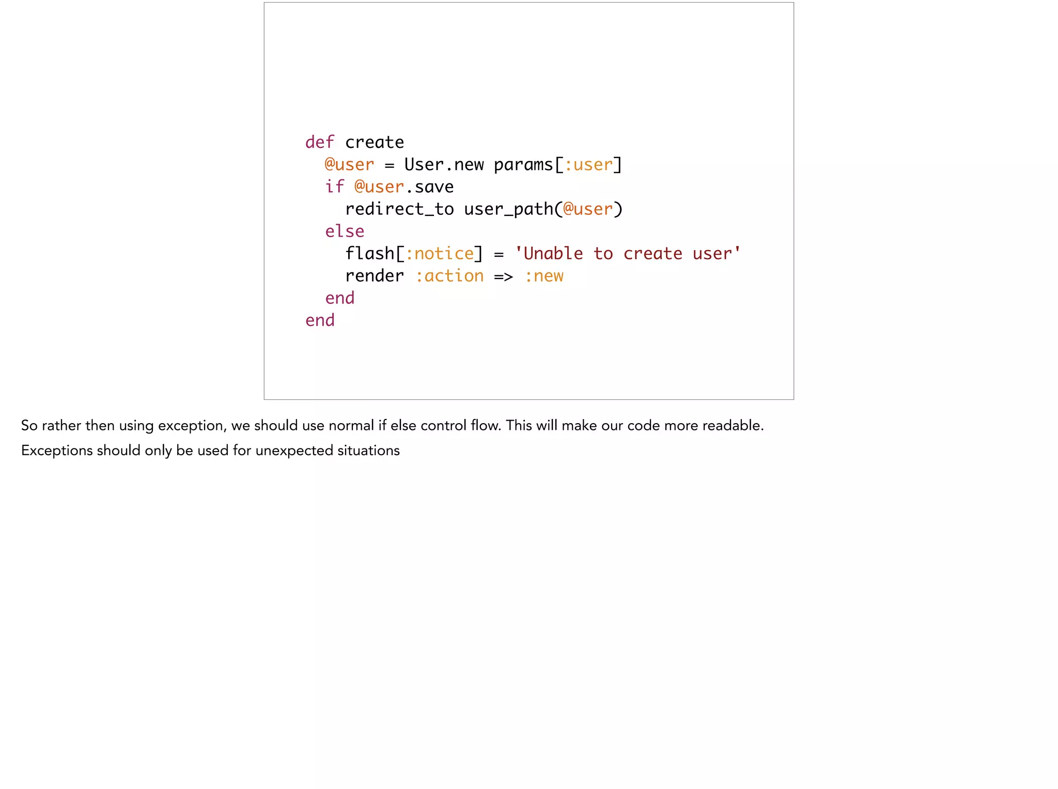Image resolution: width=1058 pixels, height=789 pixels.
Task: Click the 'def' keyword in code
Action: pyautogui.click(x=319, y=142)
